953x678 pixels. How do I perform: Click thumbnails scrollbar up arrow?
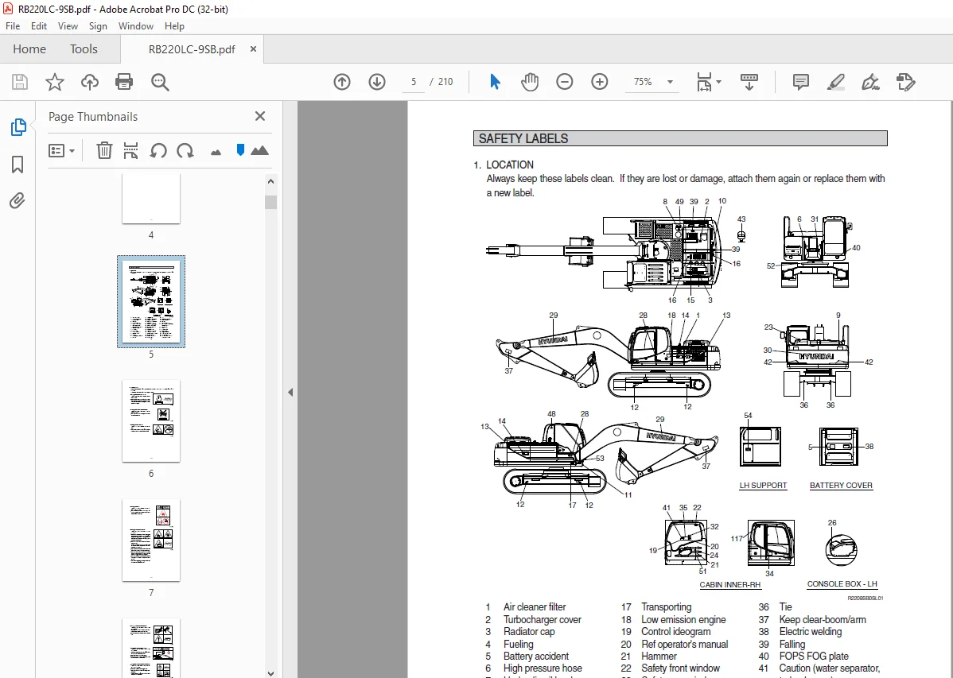point(271,181)
